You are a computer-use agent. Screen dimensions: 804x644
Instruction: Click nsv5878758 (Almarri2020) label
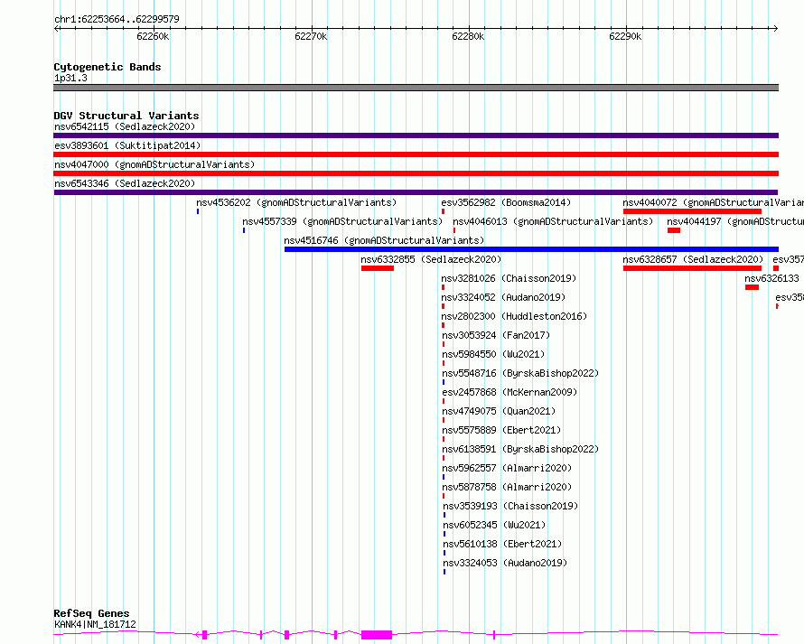(x=507, y=487)
